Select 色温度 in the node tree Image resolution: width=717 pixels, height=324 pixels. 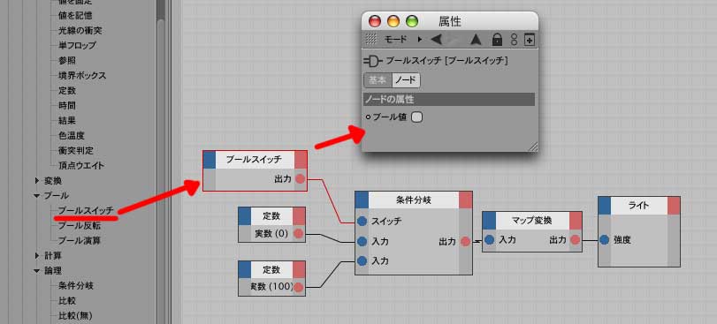(x=72, y=136)
